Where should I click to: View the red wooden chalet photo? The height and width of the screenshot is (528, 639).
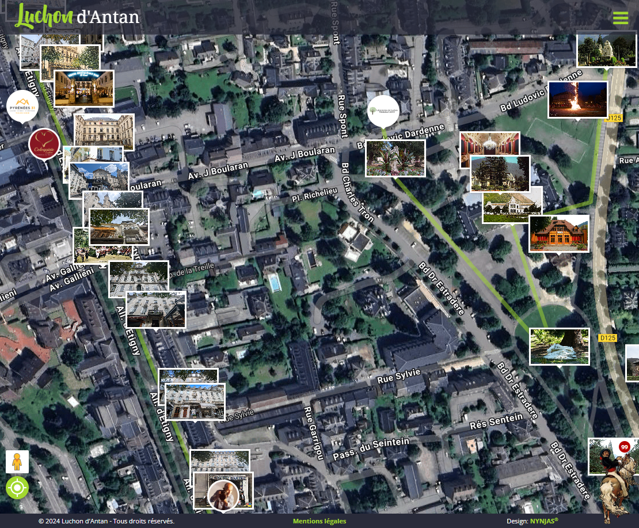tap(559, 233)
